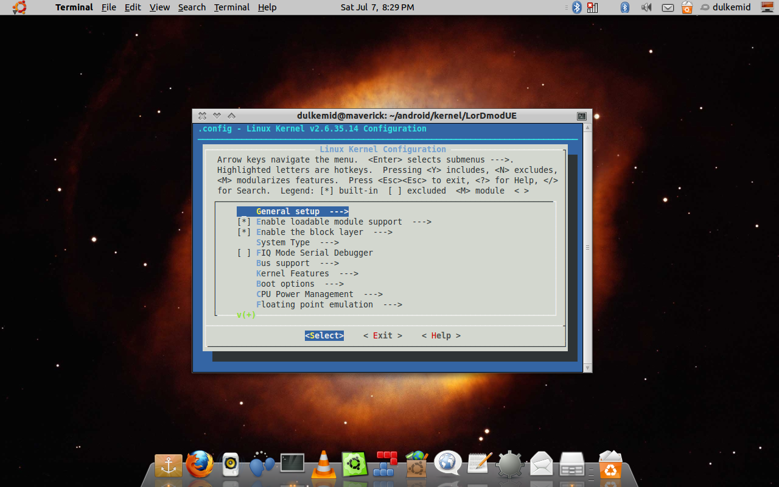Open the Terminal icon in the dock

[x=292, y=464]
